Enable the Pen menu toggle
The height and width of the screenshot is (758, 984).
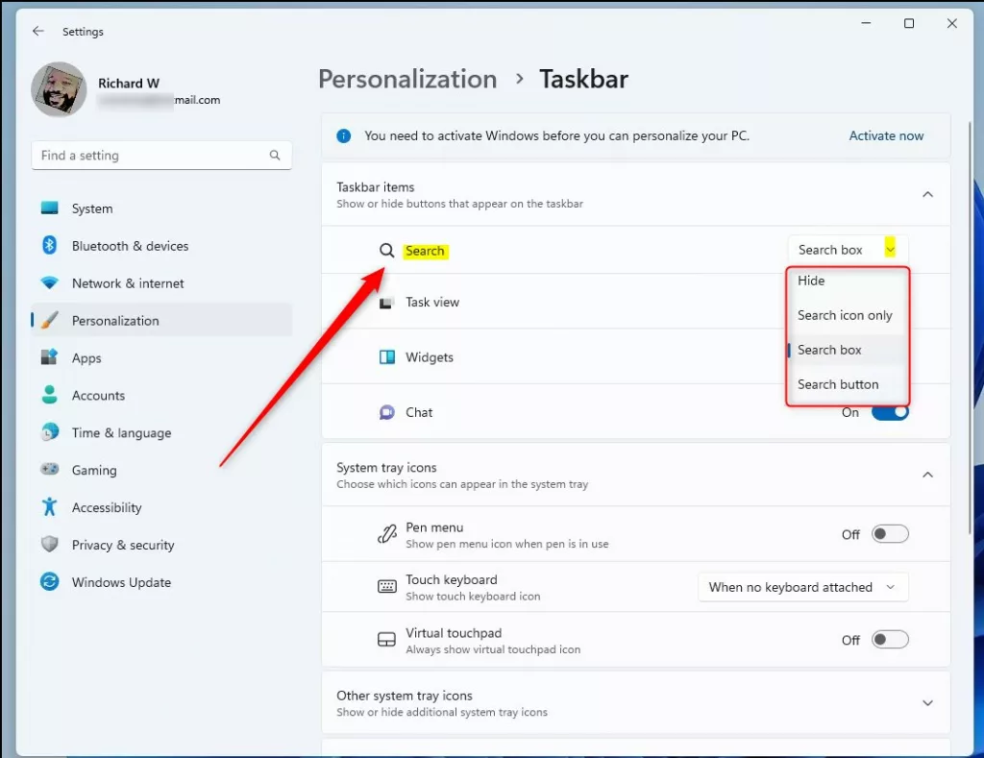coord(890,533)
